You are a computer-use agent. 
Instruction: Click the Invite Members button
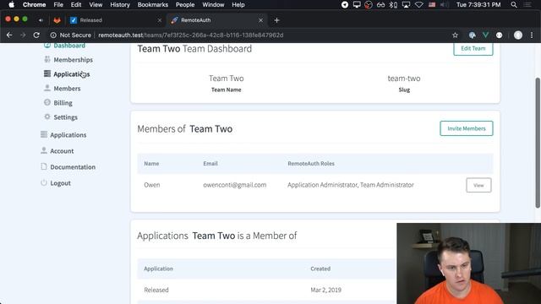pyautogui.click(x=467, y=128)
